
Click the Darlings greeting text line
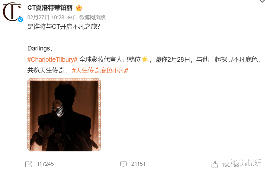coord(40,48)
